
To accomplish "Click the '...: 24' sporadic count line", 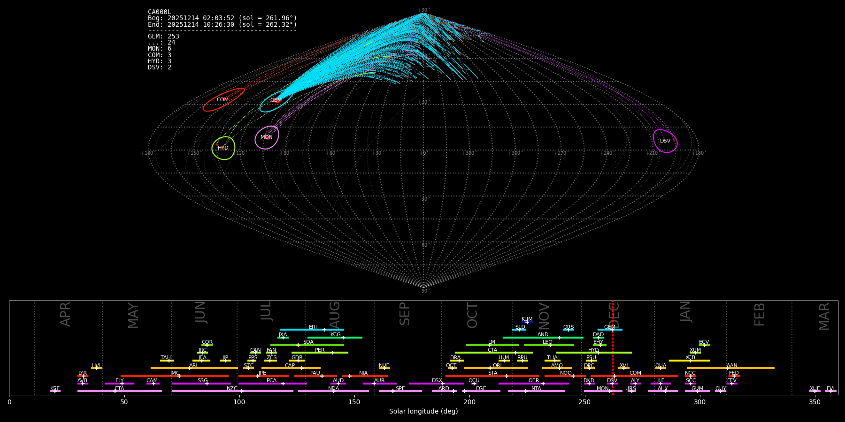I will click(x=161, y=43).
